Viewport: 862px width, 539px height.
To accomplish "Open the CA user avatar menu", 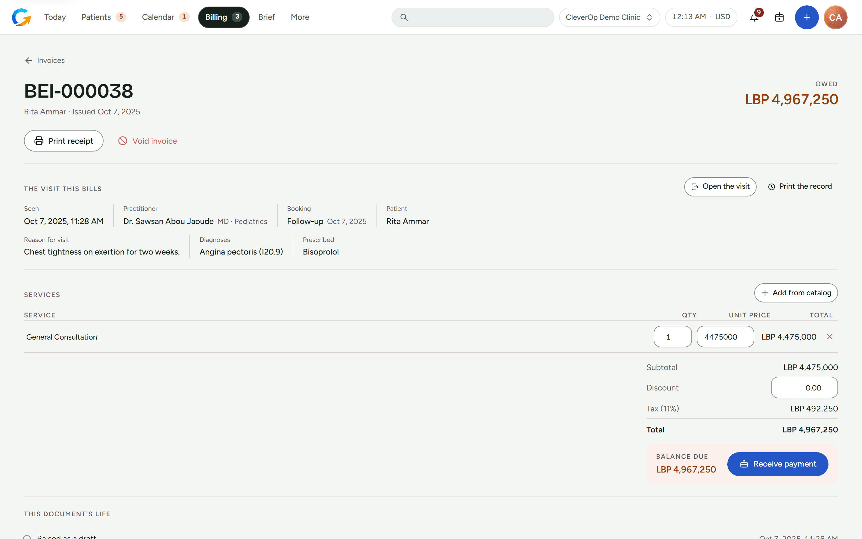I will tap(835, 17).
